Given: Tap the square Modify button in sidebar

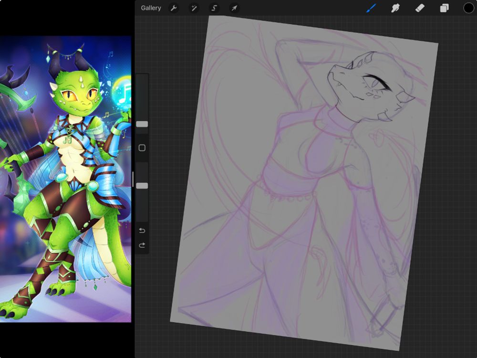Looking at the screenshot, I should pos(142,148).
